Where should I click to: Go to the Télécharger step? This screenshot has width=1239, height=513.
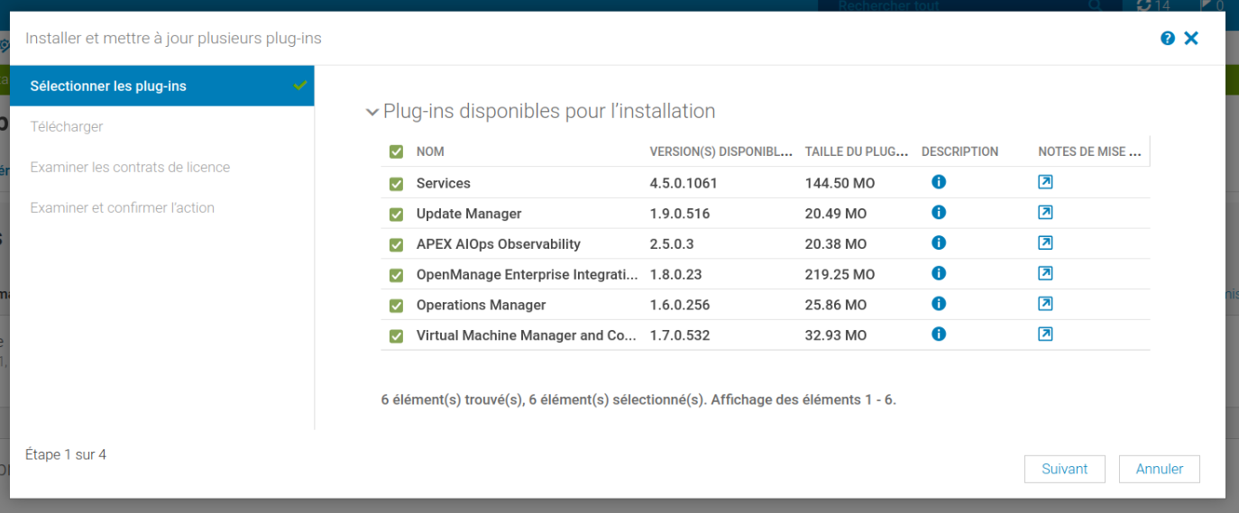point(67,126)
